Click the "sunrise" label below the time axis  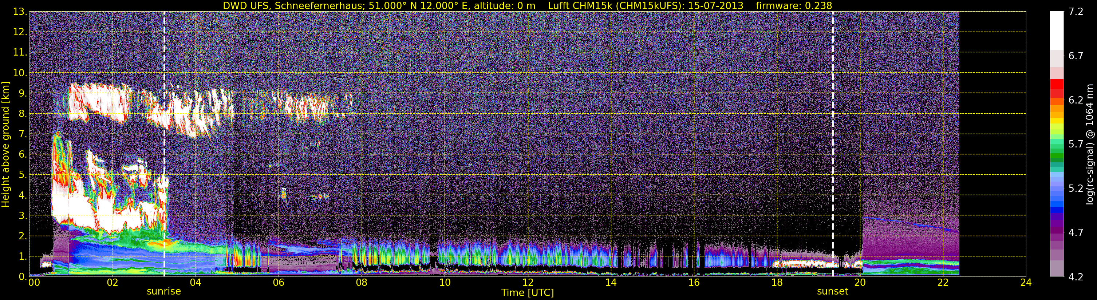coord(164,292)
